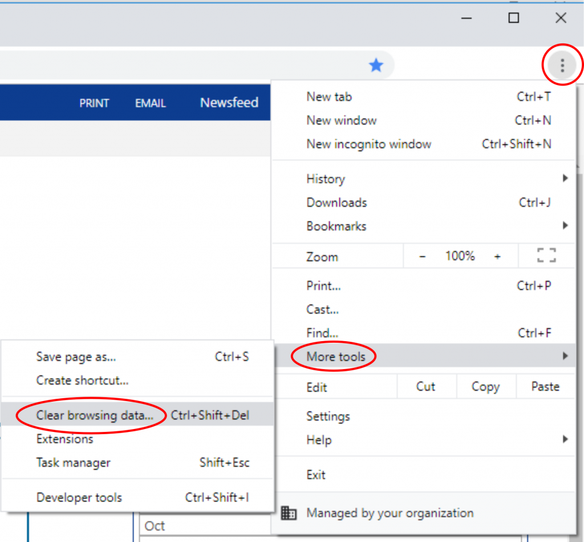Open the Chrome three-dot menu button
The height and width of the screenshot is (542, 584).
[x=562, y=66]
